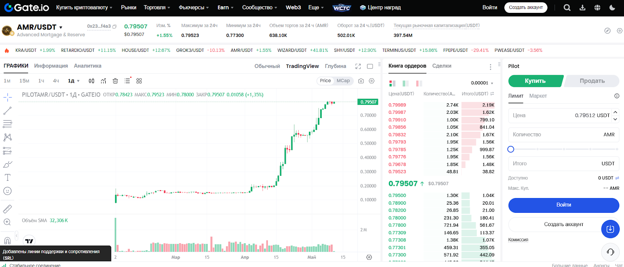This screenshot has height=267, width=624.
Task: Select the Price chart mode toggle
Action: coord(325,81)
